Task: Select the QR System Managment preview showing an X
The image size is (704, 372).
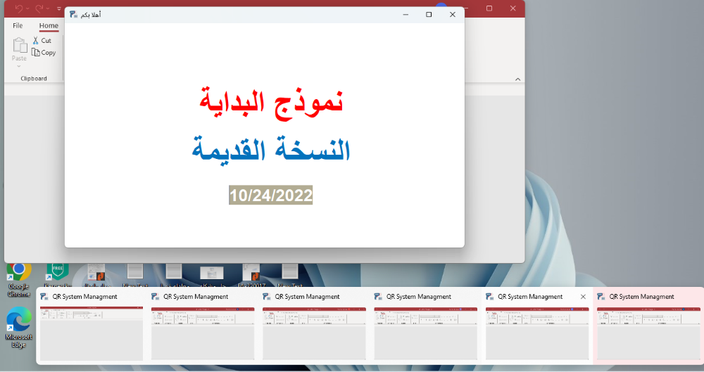Action: 537,327
